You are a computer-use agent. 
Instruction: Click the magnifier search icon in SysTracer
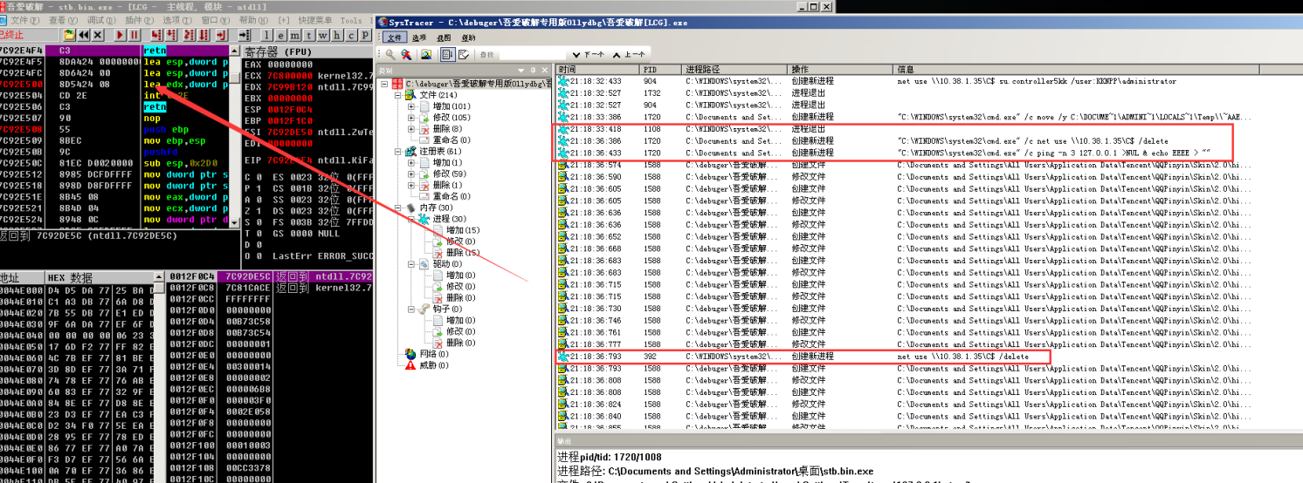coord(389,54)
